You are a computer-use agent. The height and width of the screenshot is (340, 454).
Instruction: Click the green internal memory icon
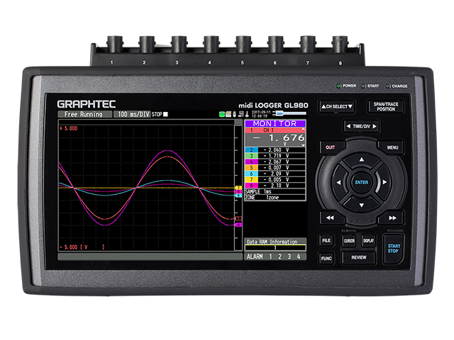(222, 114)
